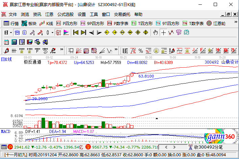The image size is (239, 159).
Task: Click the MACD indicator label
Action: [6, 132]
